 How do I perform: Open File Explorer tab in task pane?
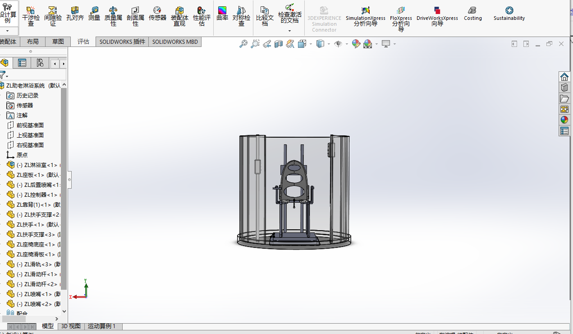tap(564, 98)
